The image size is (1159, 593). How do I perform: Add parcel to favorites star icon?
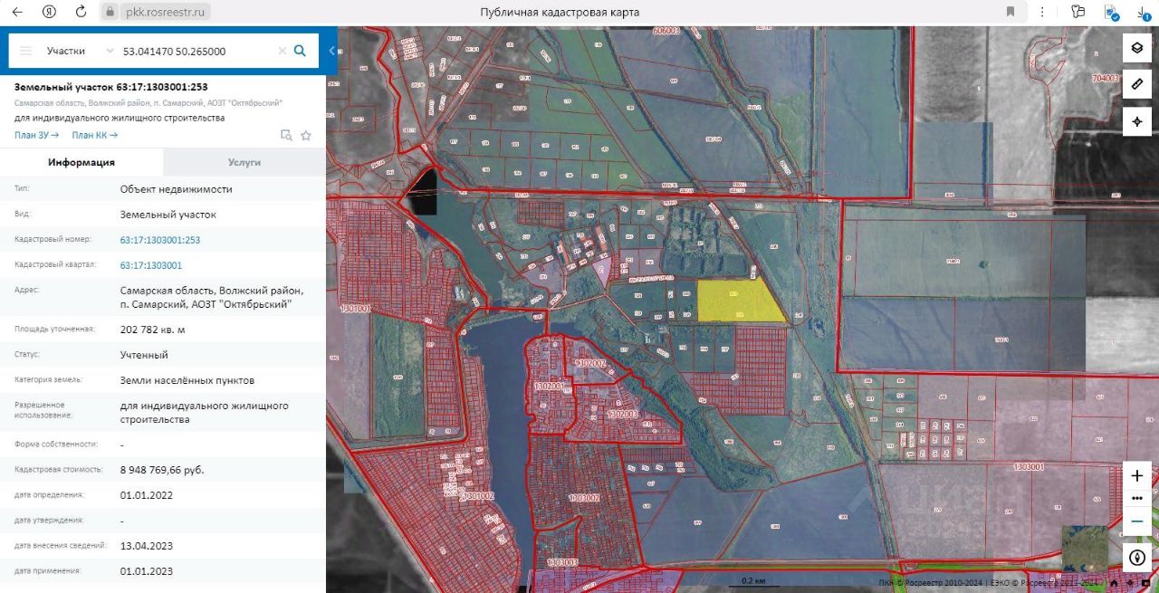pos(306,135)
